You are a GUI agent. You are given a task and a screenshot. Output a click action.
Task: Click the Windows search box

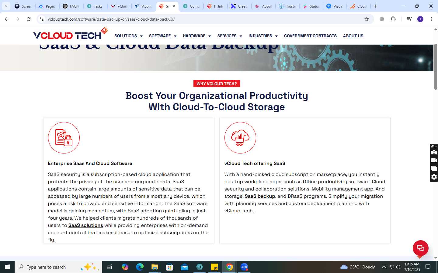coord(58,267)
